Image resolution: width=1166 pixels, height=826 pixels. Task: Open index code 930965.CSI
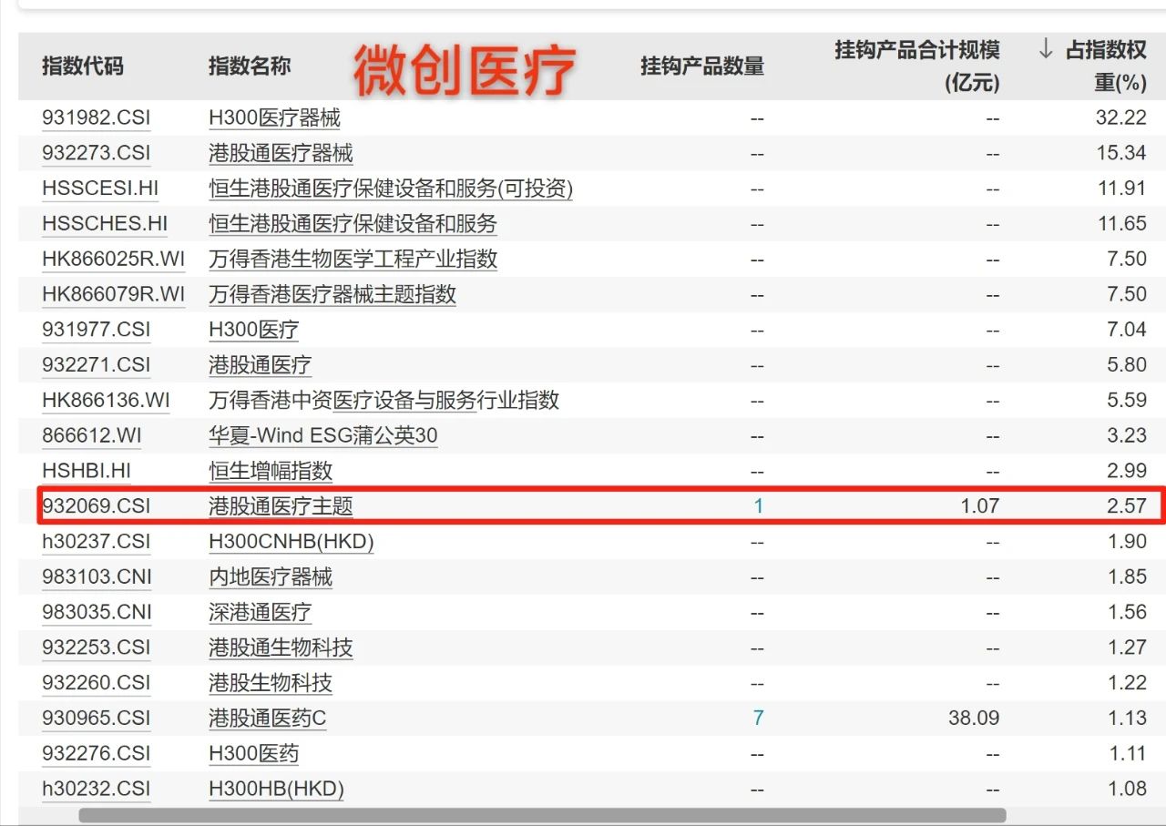coord(96,718)
